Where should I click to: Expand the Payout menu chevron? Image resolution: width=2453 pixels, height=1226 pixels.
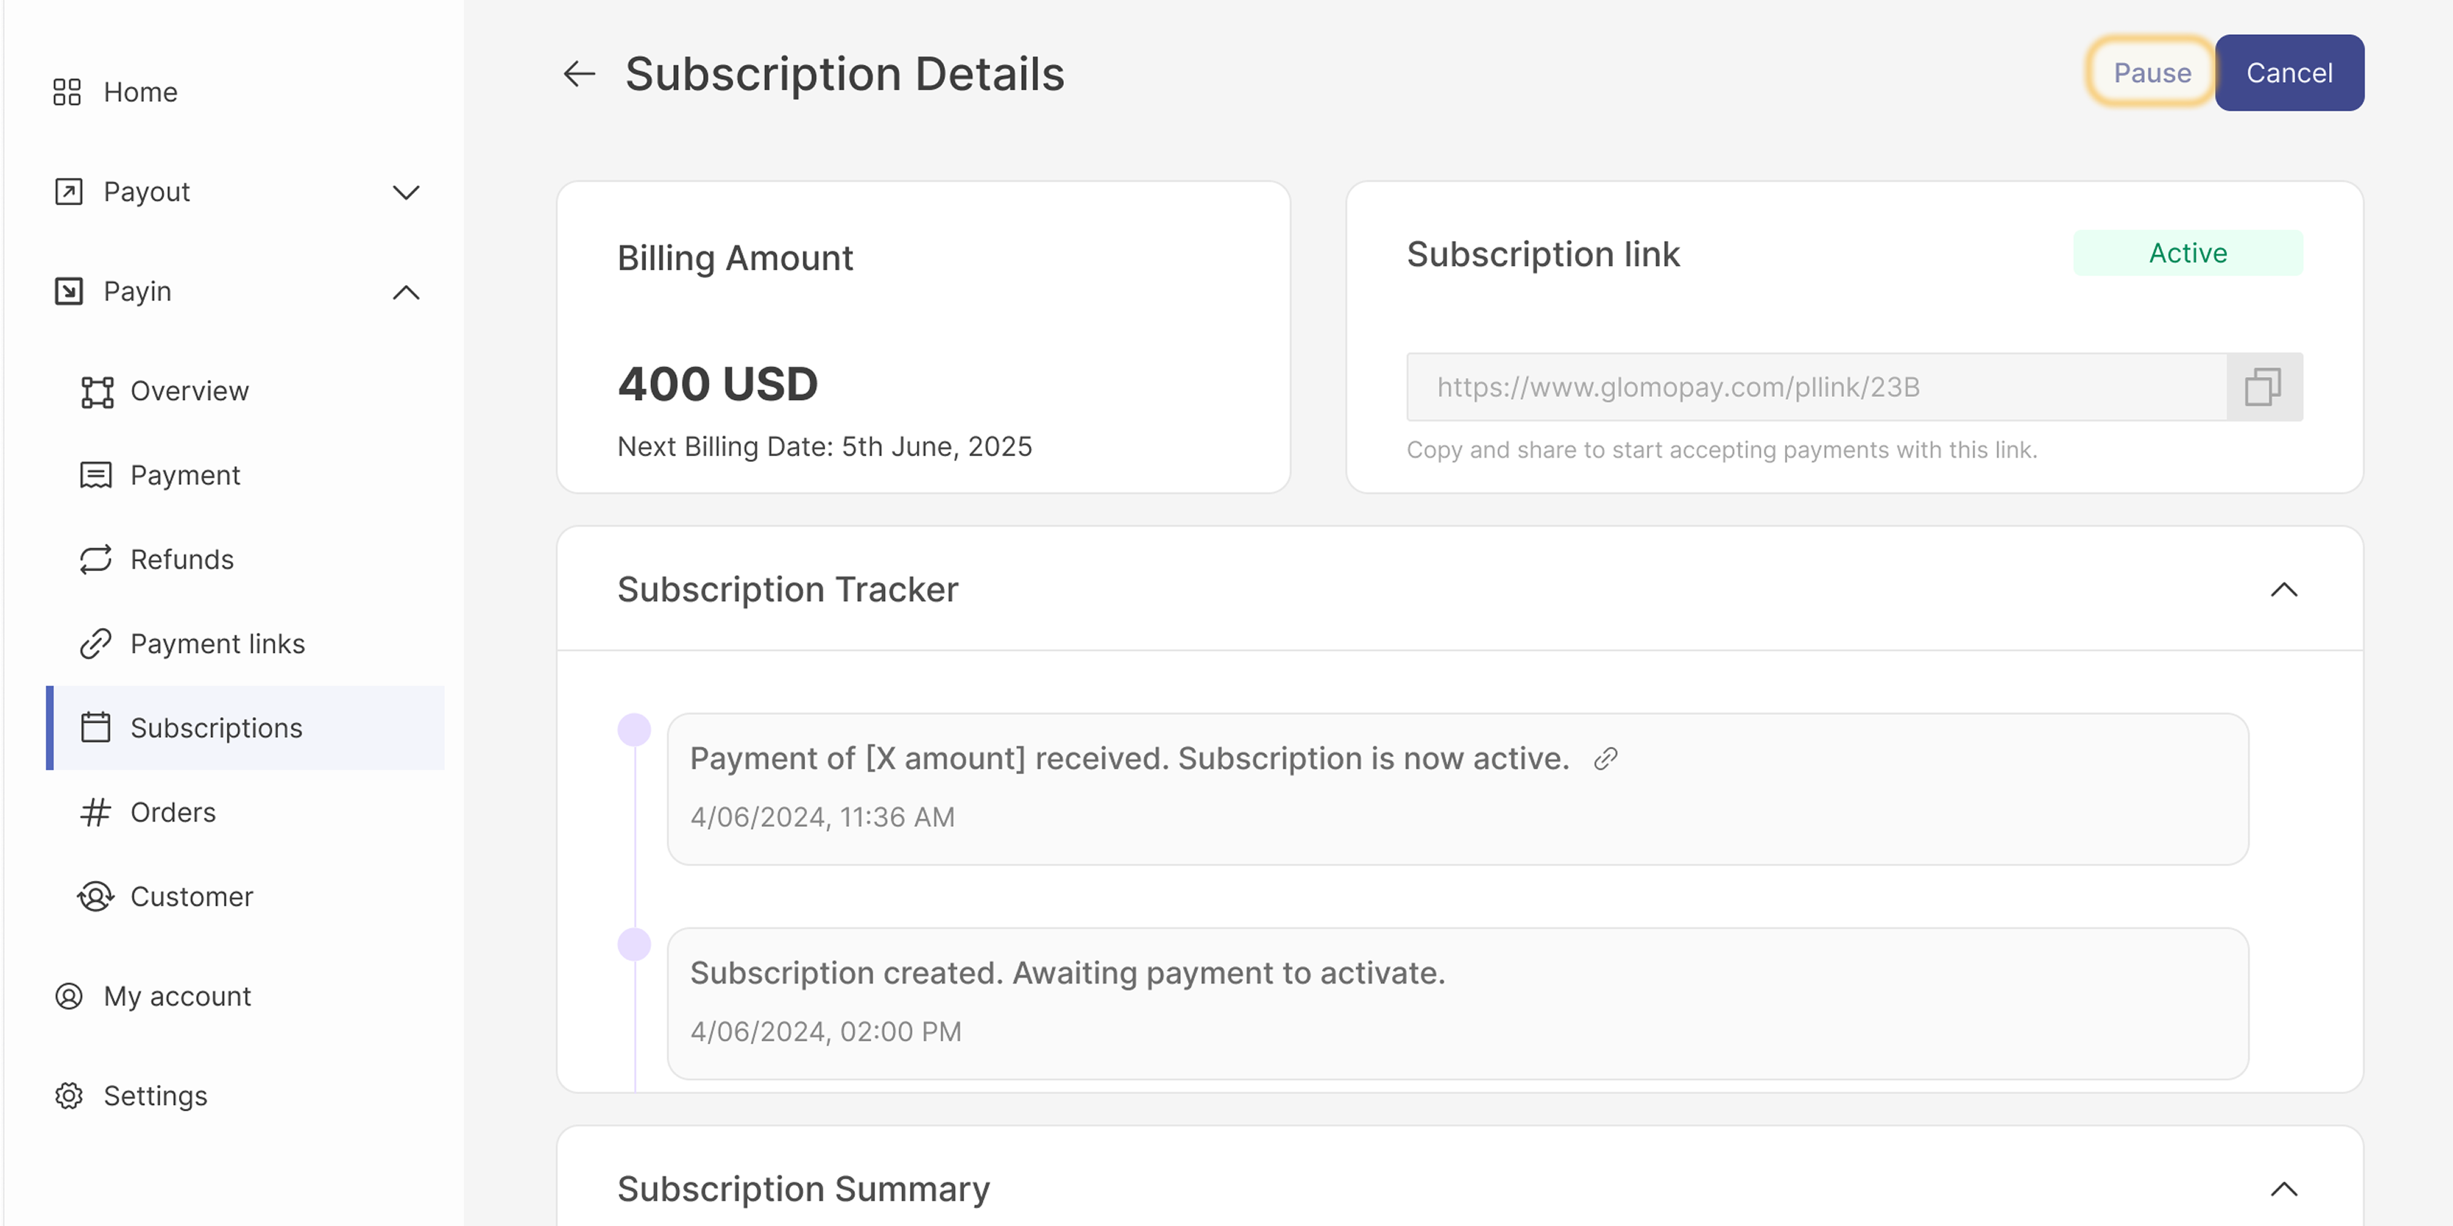click(x=406, y=192)
